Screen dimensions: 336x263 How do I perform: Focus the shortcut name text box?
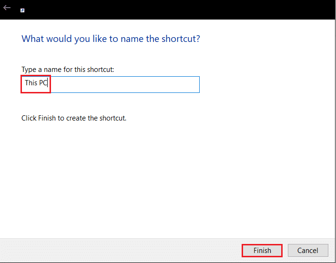111,84
